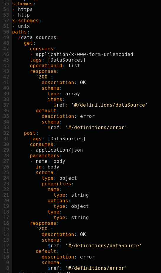
Task: Click 'operationId' key with list value
Action: (x=46, y=66)
